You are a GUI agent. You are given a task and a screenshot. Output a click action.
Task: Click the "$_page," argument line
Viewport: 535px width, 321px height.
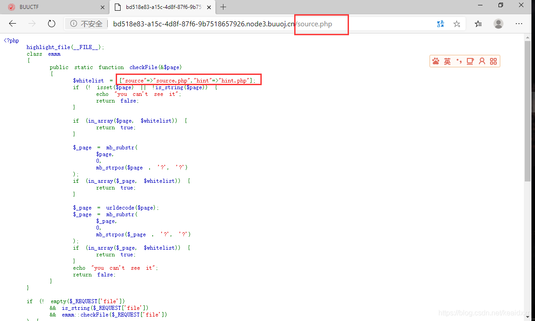106,221
